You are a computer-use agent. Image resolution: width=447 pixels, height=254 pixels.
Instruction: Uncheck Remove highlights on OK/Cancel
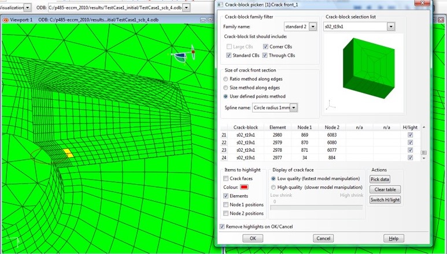[x=223, y=227]
